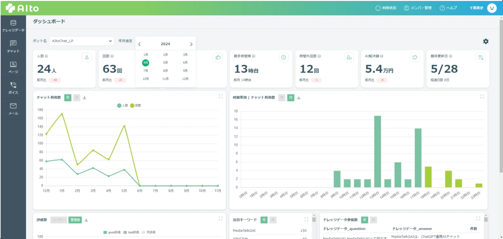Switch チャット利用数 chart to 月 view
The height and width of the screenshot is (239, 503).
(x=76, y=98)
